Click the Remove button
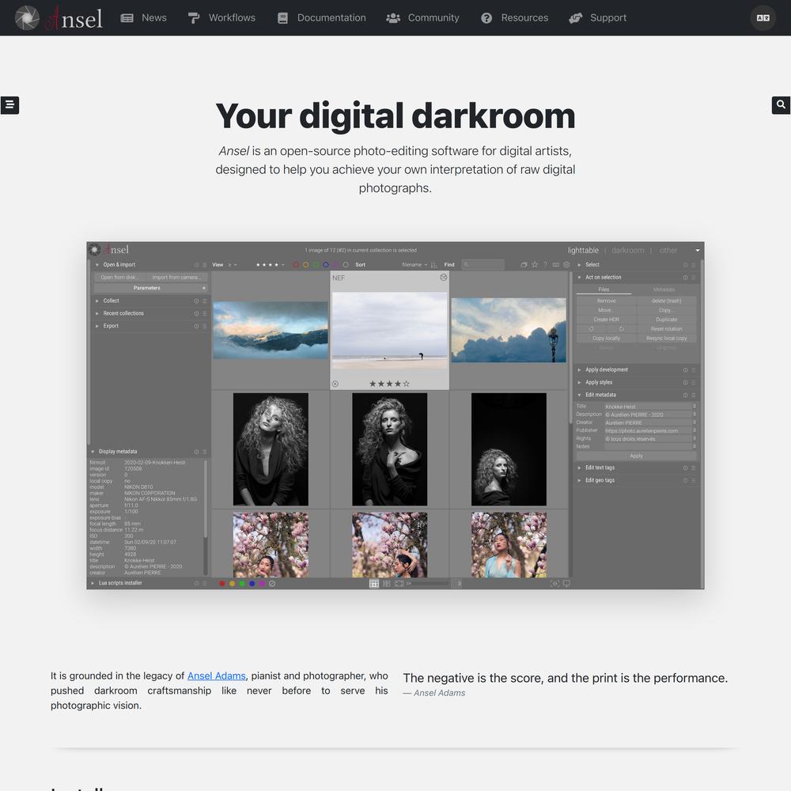The height and width of the screenshot is (791, 791). 607,301
